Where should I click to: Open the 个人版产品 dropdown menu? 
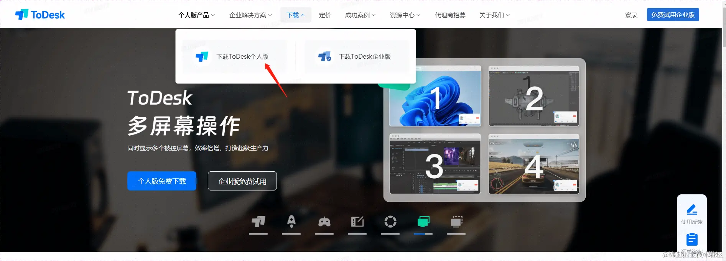point(196,15)
